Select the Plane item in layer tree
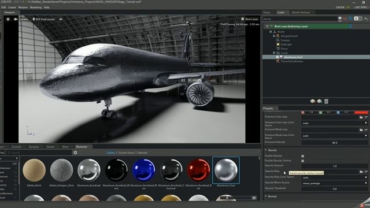Image resolution: width=370 pixels, height=208 pixels. click(284, 49)
